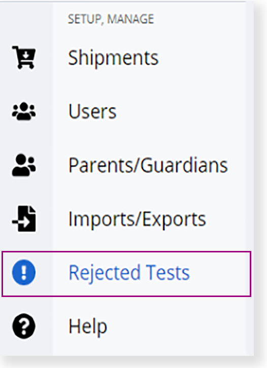The image size is (267, 368).
Task: Select the Imports/Exports menu label
Action: click(x=137, y=219)
